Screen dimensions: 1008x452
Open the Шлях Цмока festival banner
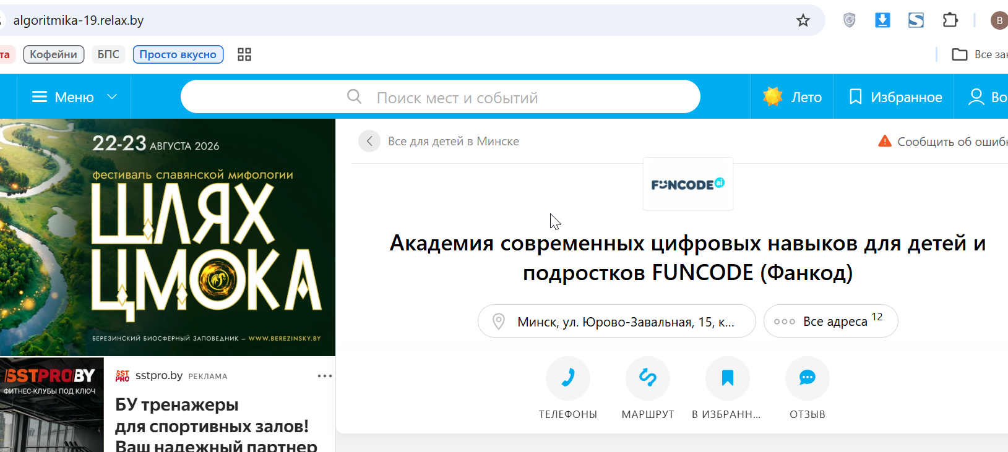pyautogui.click(x=168, y=237)
